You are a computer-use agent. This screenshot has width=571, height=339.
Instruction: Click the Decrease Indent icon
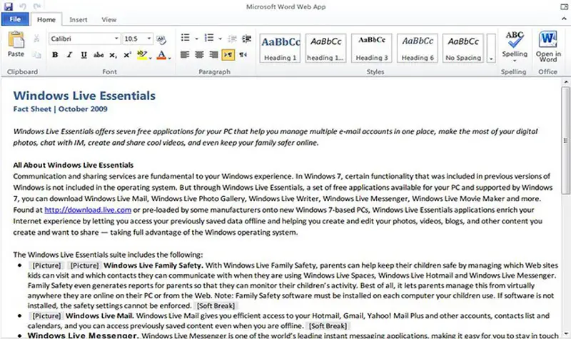pos(232,39)
